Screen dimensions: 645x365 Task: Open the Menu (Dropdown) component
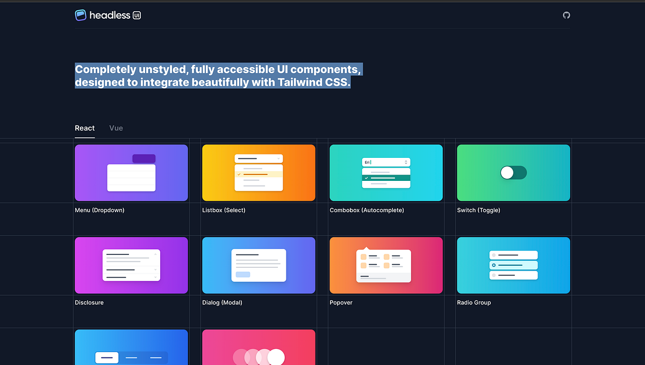pos(131,172)
